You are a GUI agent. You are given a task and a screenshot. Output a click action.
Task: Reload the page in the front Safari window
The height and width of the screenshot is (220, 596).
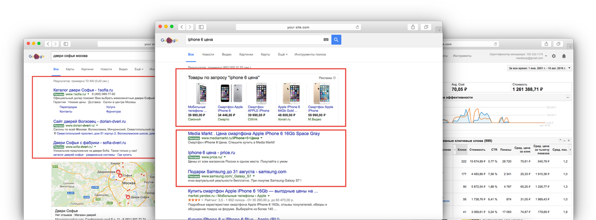(357, 27)
